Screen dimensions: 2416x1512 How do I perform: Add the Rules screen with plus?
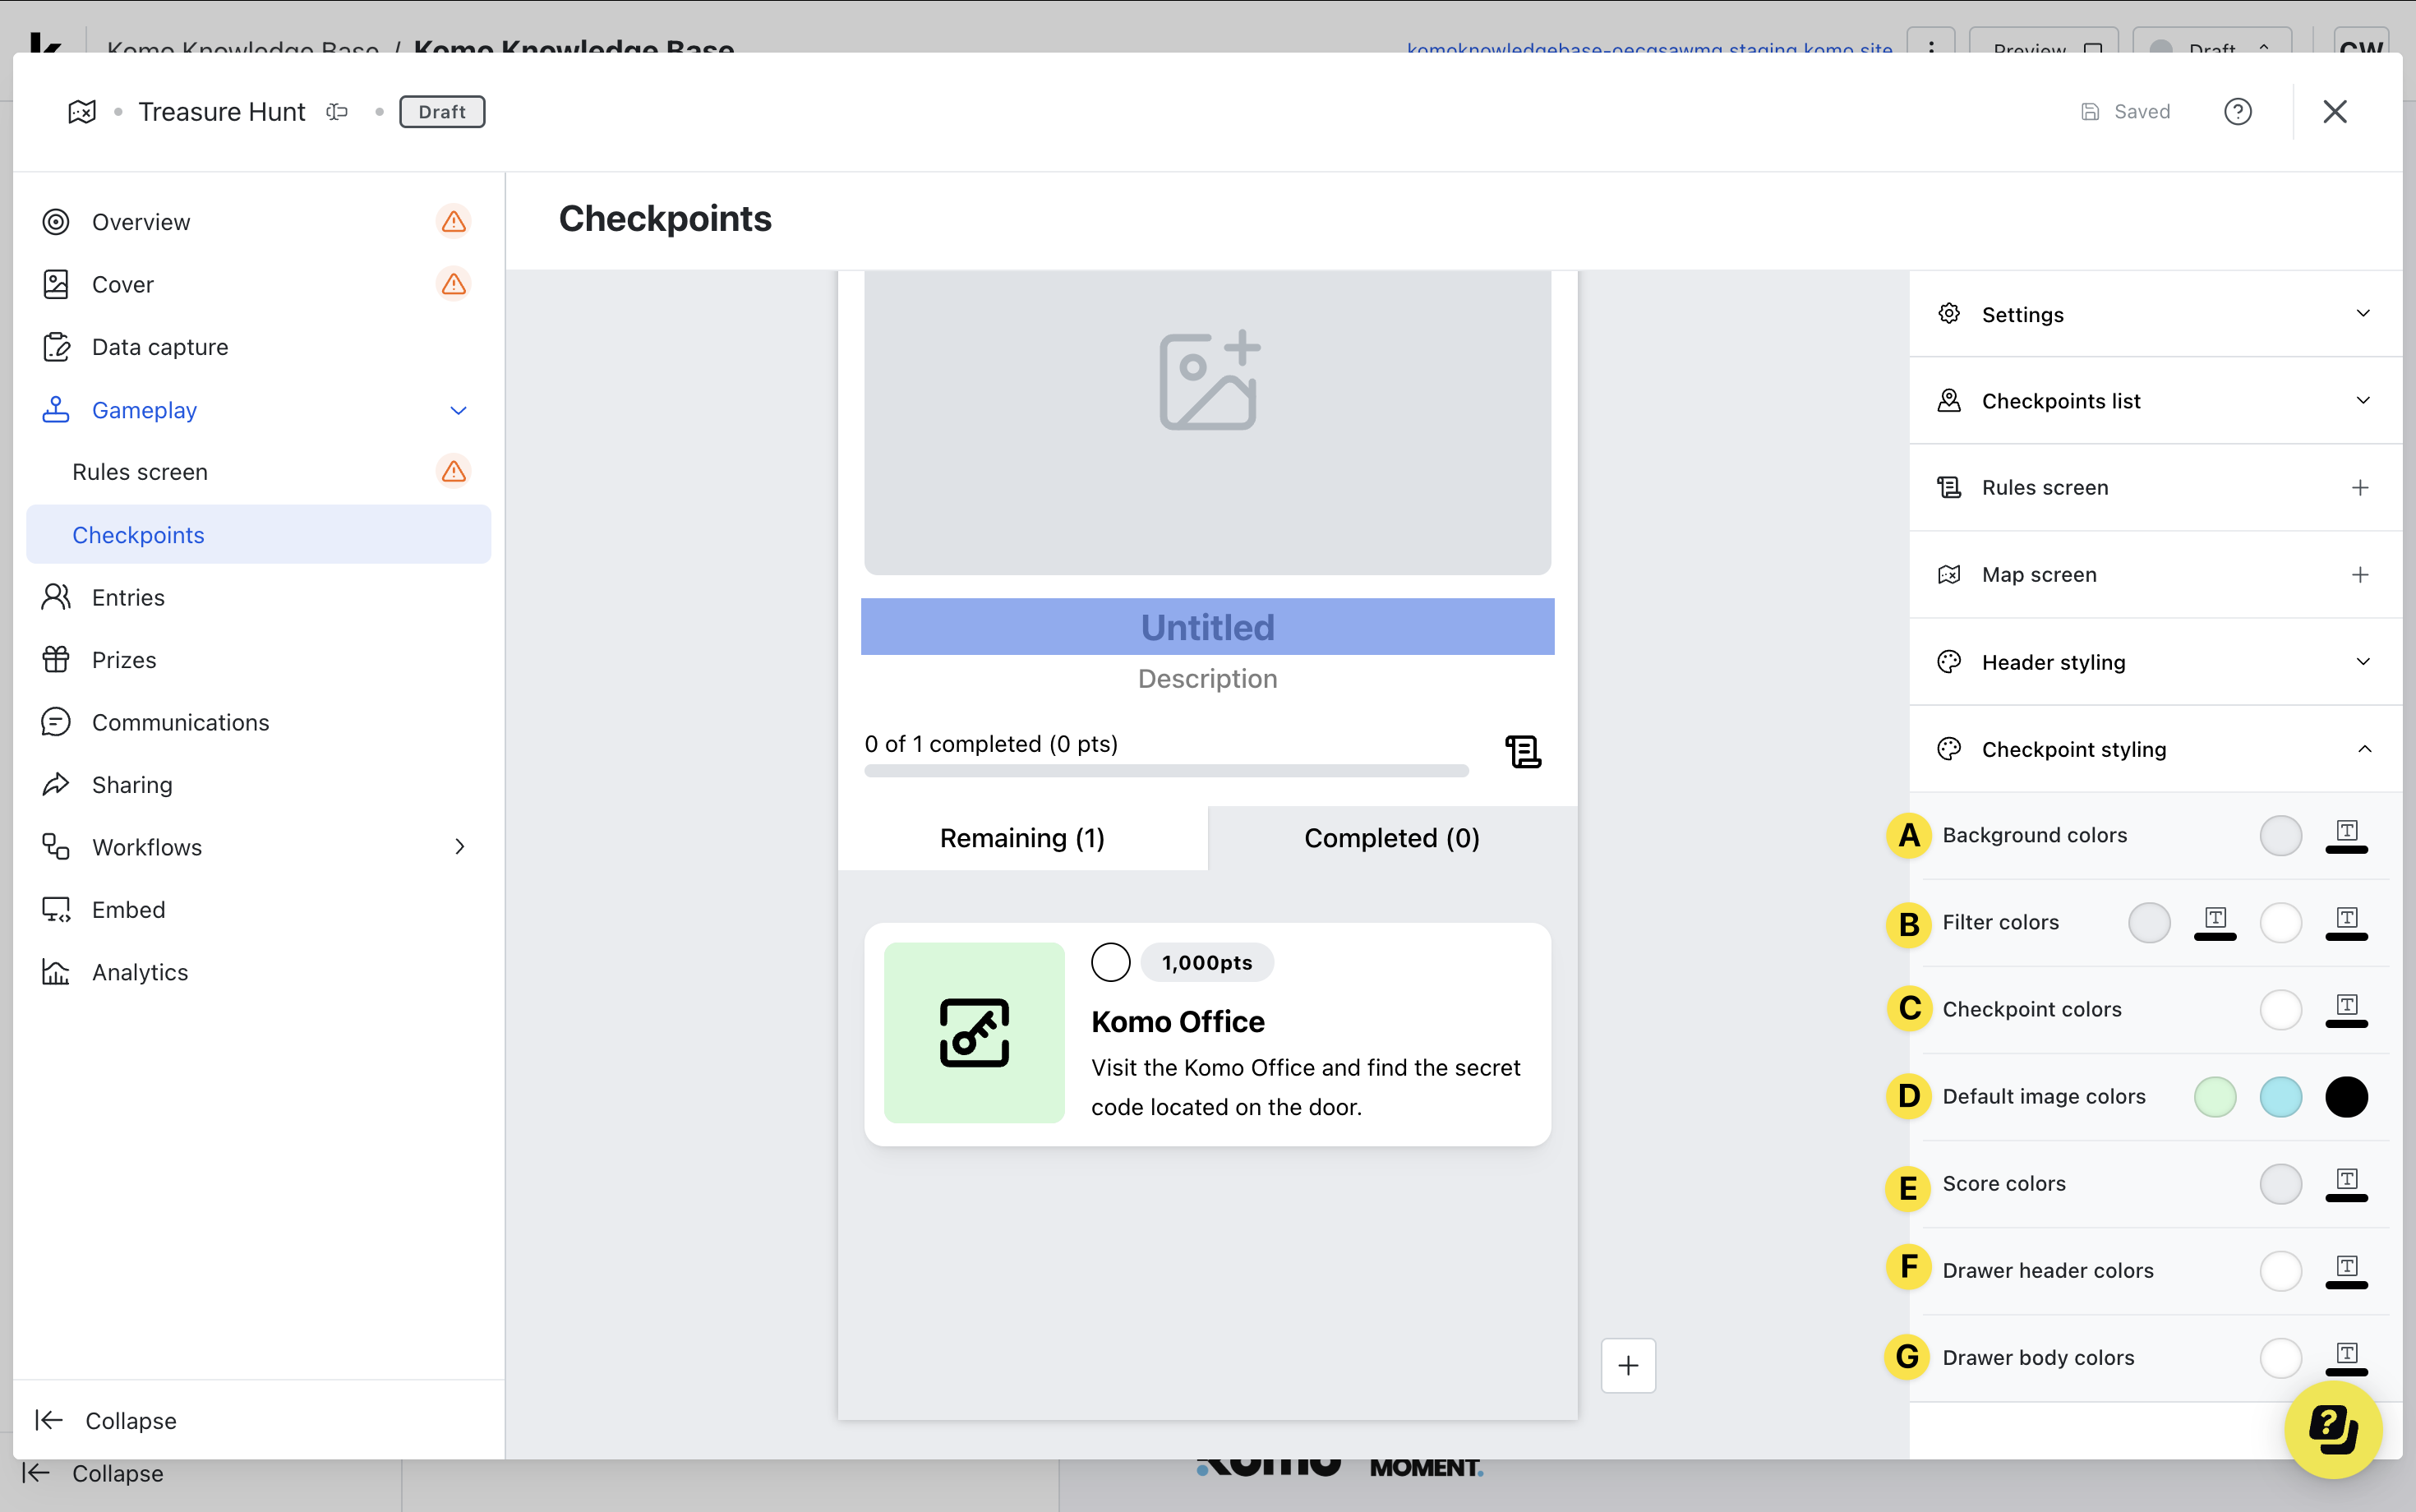(2360, 487)
